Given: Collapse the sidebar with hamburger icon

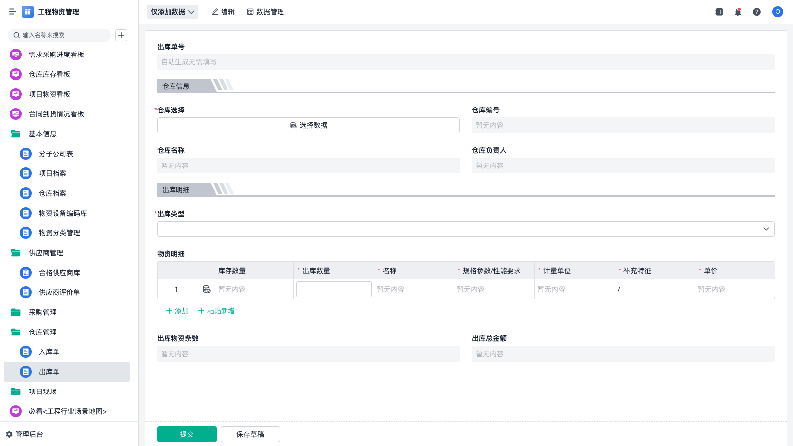Looking at the screenshot, I should tap(12, 12).
